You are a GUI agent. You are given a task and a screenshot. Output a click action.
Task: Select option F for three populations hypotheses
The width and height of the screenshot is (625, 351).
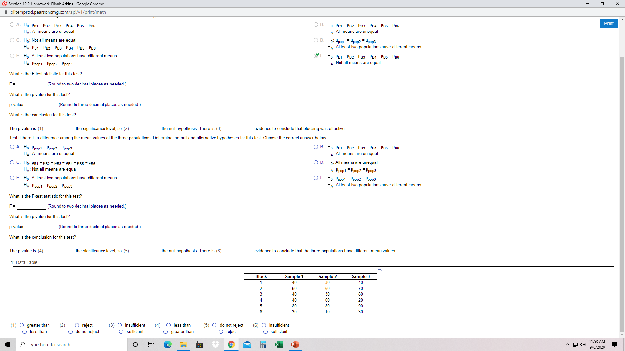(316, 178)
